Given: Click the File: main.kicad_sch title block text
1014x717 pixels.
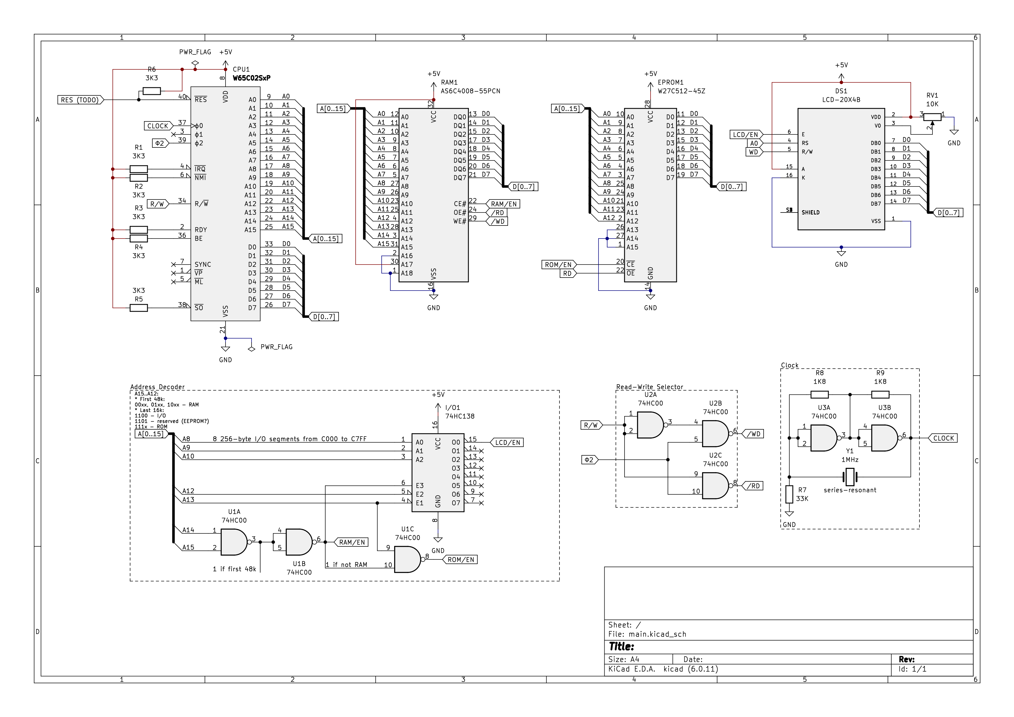Looking at the screenshot, I should point(647,634).
